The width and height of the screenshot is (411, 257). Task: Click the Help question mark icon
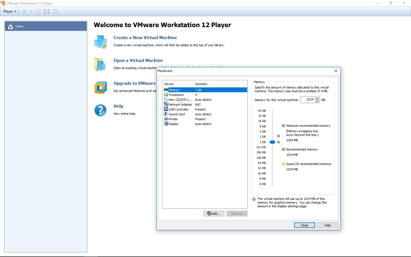100,110
